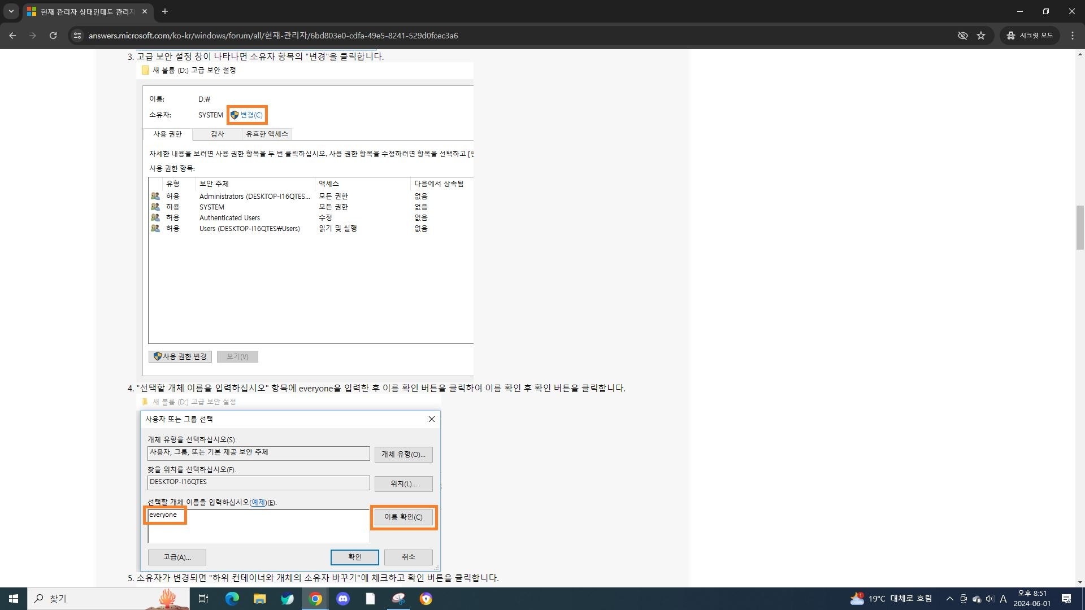This screenshot has height=610, width=1085.
Task: Click the site information icon
Action: point(77,36)
